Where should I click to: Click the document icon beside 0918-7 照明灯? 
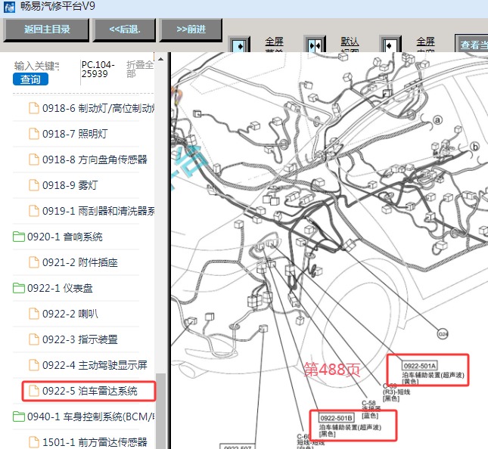click(x=34, y=134)
